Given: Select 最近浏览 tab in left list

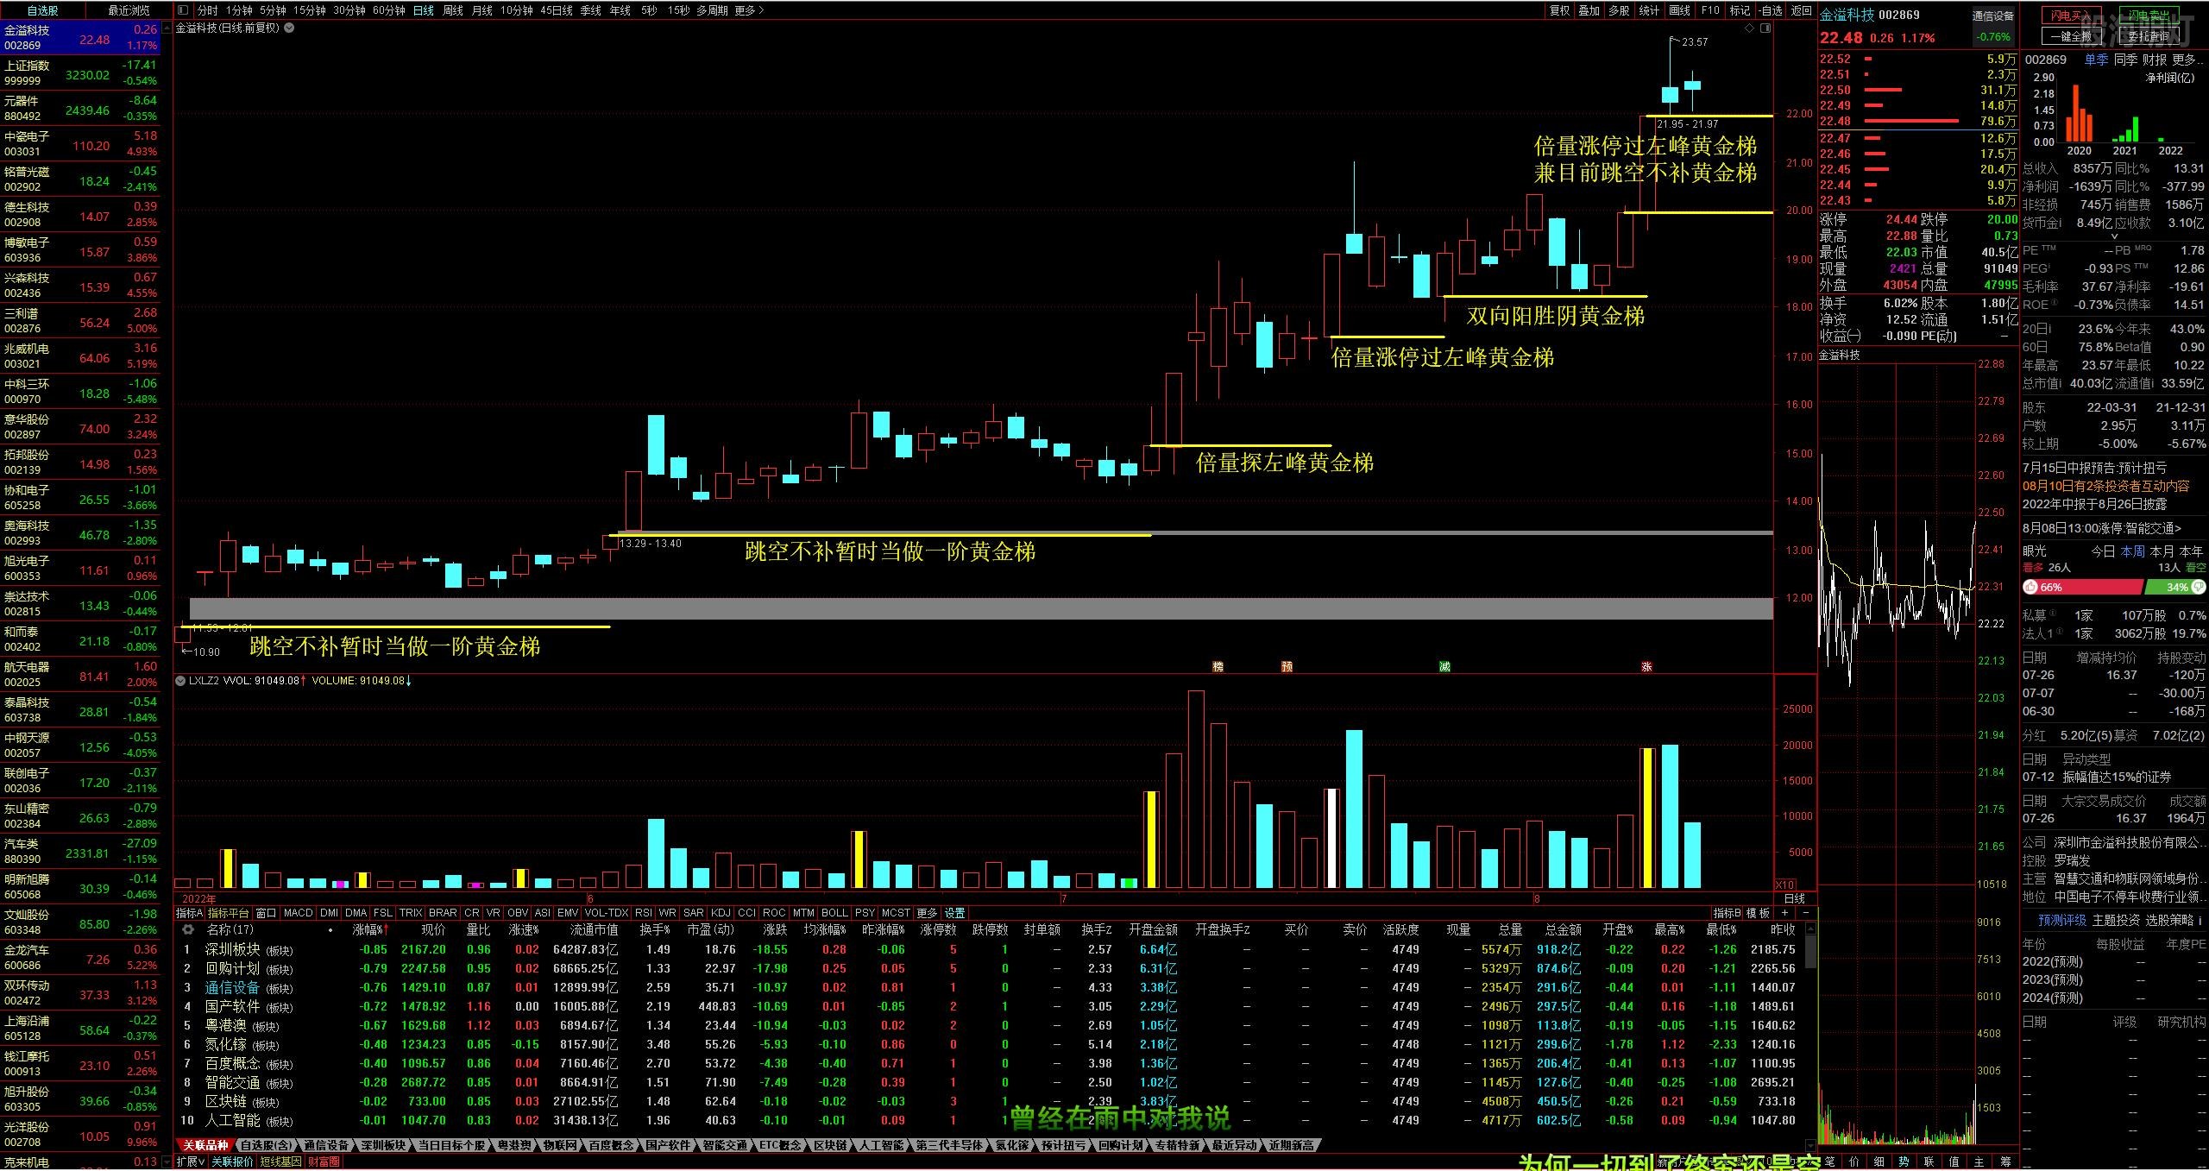Looking at the screenshot, I should tap(129, 10).
